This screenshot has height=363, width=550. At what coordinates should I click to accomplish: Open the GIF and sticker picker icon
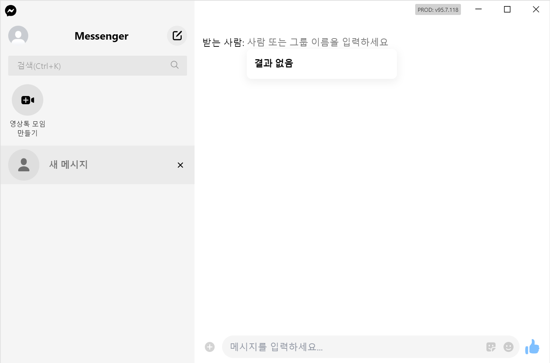(x=491, y=347)
